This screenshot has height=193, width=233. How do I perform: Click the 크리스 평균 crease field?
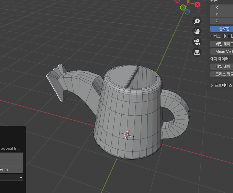(222, 74)
